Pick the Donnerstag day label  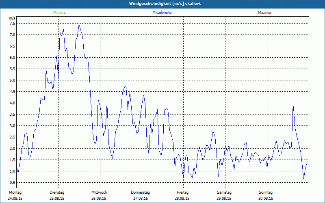pyautogui.click(x=141, y=192)
